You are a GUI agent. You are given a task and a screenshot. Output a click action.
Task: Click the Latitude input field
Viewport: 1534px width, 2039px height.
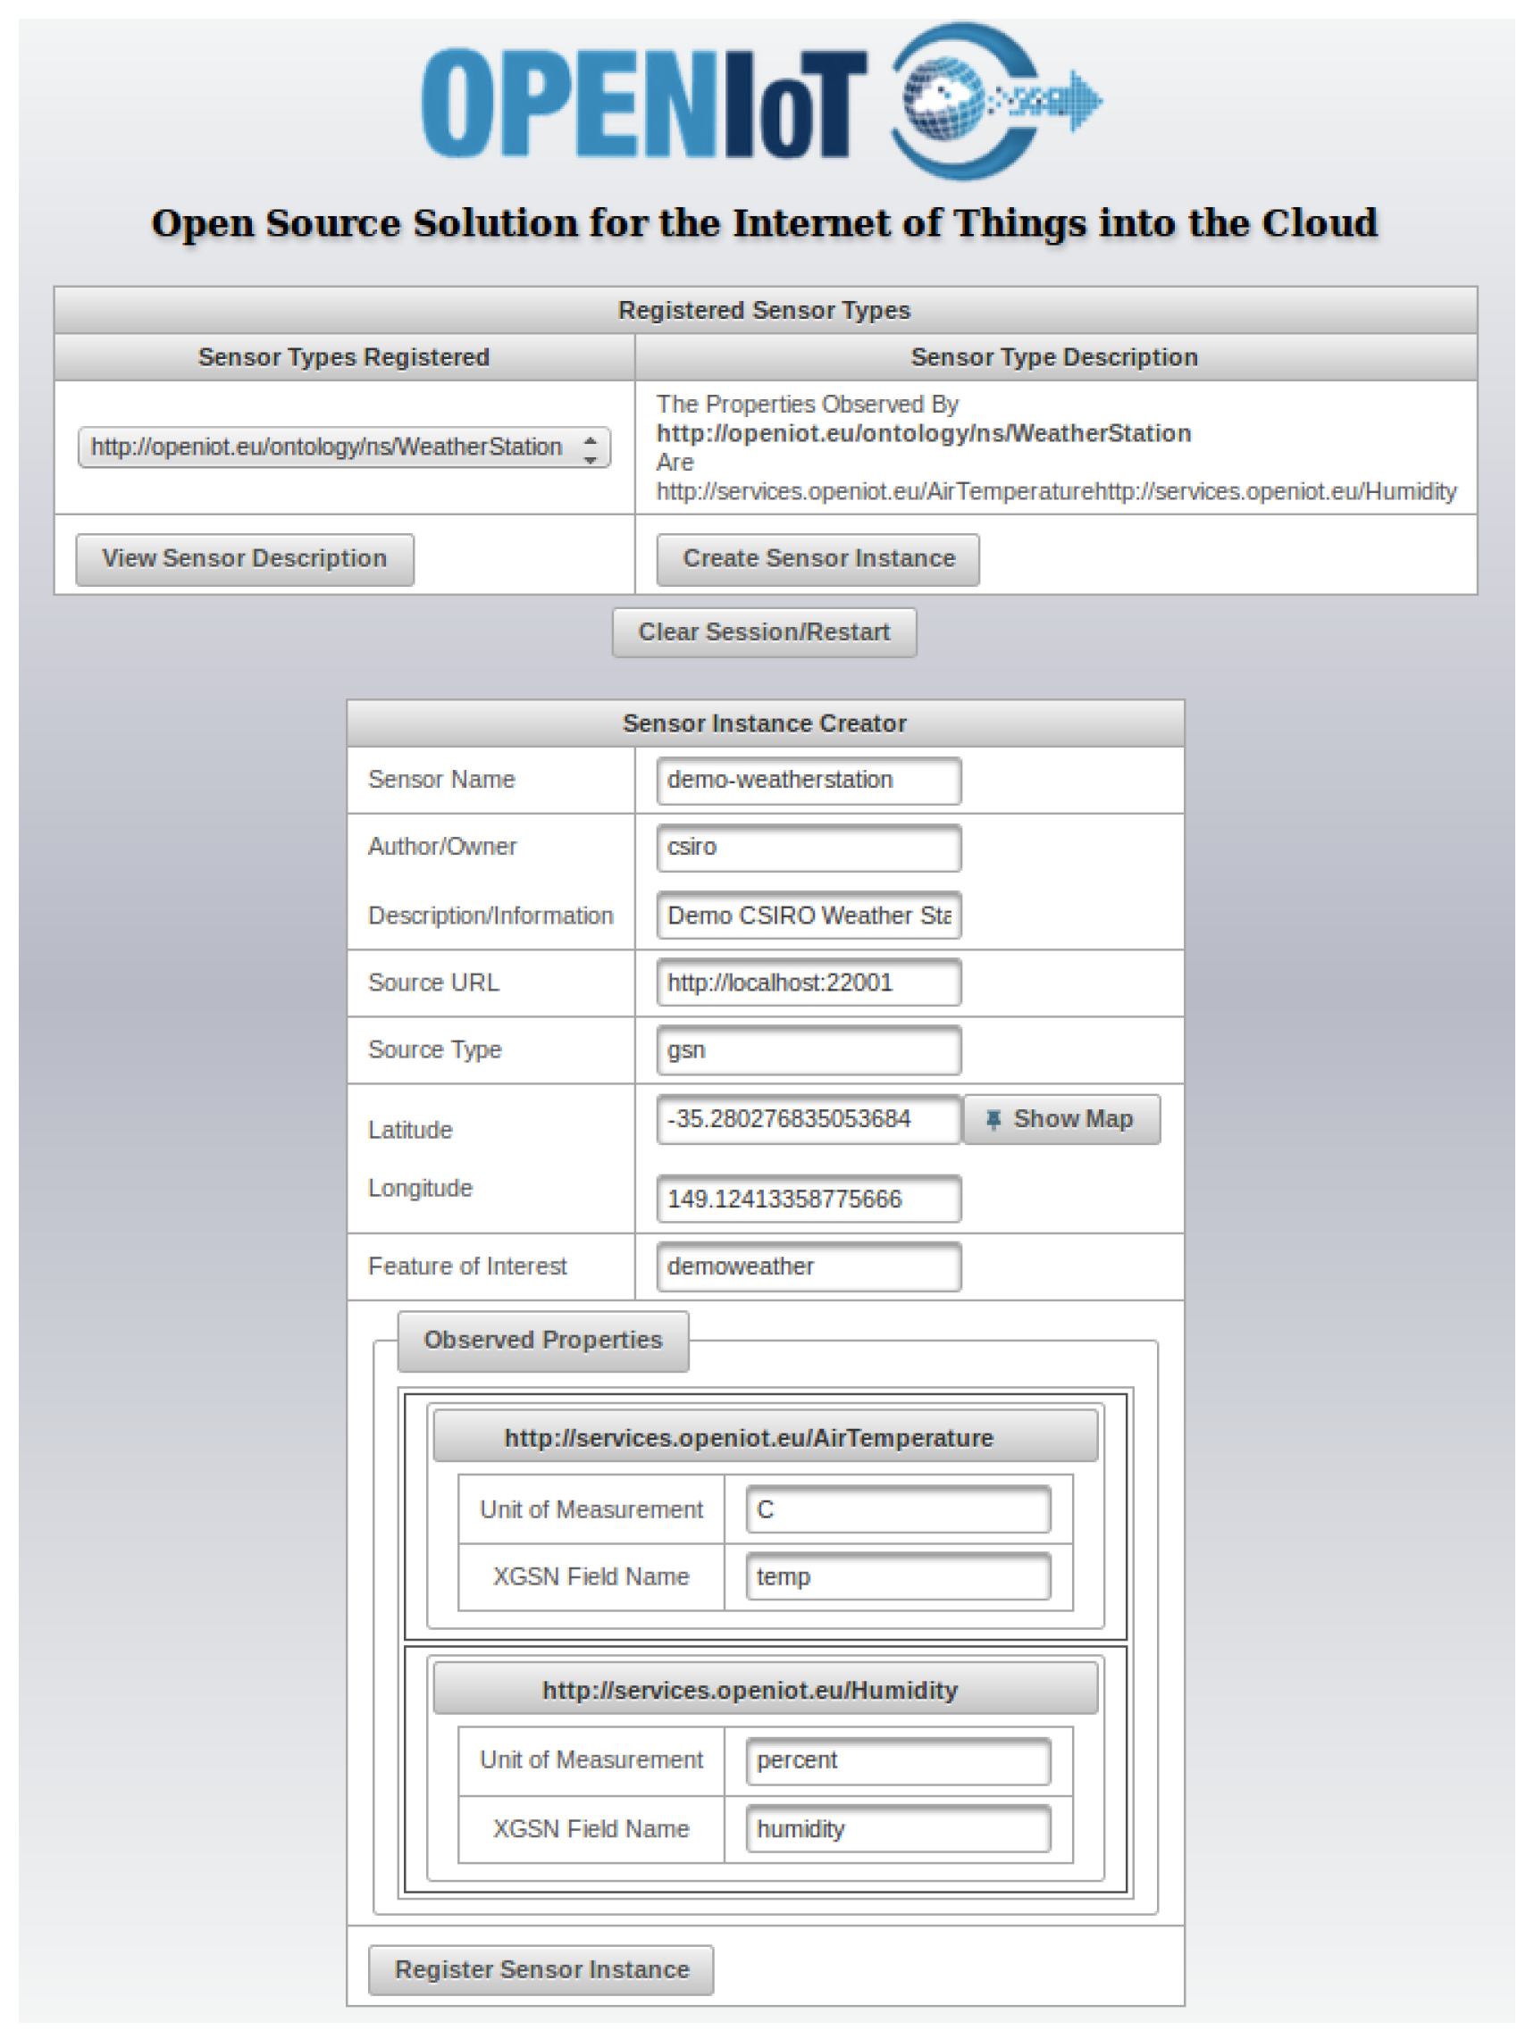pyautogui.click(x=809, y=1119)
